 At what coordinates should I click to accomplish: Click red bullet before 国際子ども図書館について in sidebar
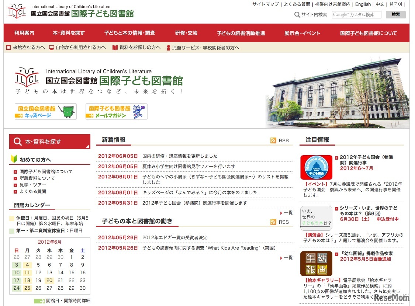[15, 172]
